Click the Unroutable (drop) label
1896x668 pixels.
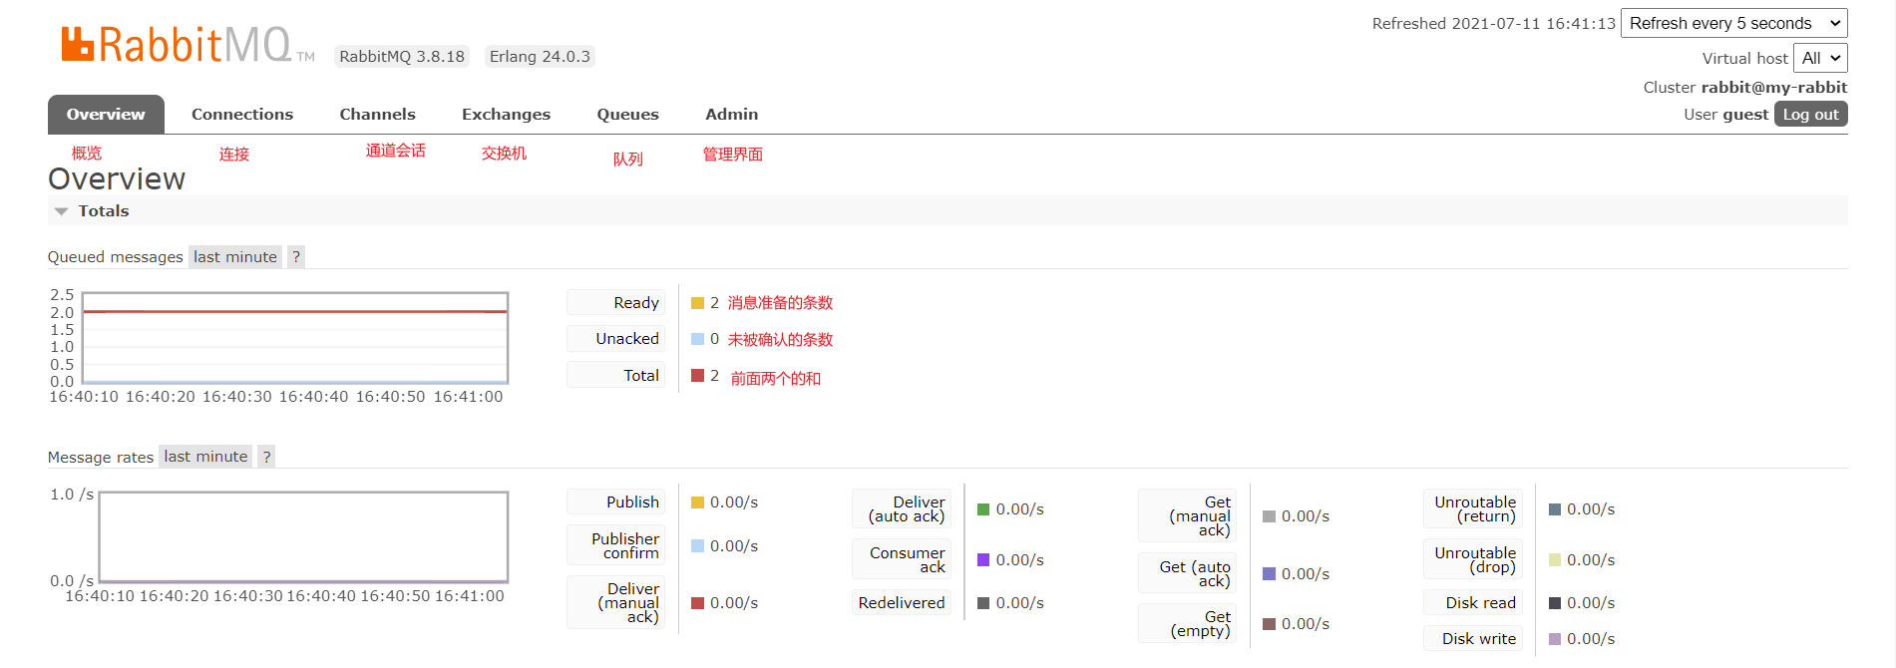1473,560
